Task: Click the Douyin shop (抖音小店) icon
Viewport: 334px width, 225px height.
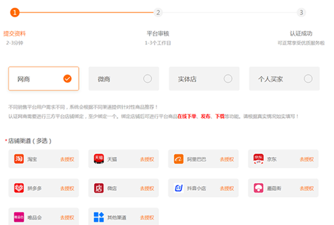Action: pyautogui.click(x=179, y=188)
